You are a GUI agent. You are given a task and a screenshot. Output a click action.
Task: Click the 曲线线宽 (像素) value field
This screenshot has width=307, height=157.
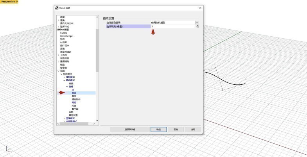point(172,27)
